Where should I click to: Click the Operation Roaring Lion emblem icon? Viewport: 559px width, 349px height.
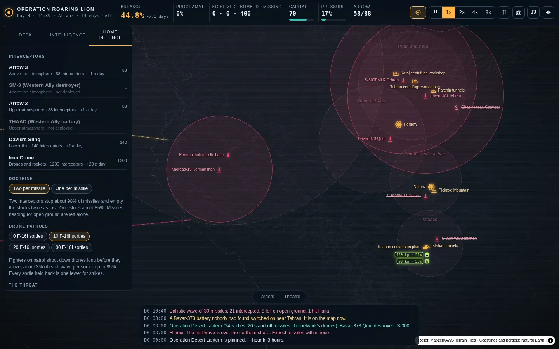[x=9, y=12]
